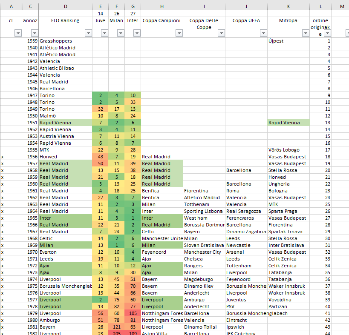Select the Dinamo Kiev cell
The width and height of the screenshot is (349, 335).
click(x=204, y=286)
